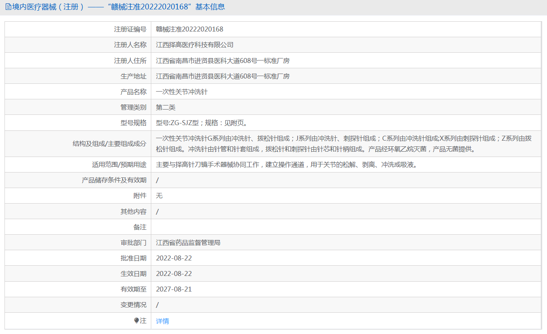Screen dimensions: 547x334
Task: Select the structure description starting 一次性关节冲洗针G系列
Action: (x=344, y=143)
